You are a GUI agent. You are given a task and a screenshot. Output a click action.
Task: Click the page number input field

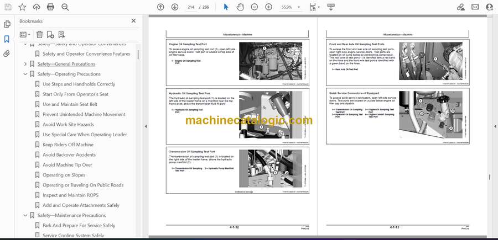point(191,7)
